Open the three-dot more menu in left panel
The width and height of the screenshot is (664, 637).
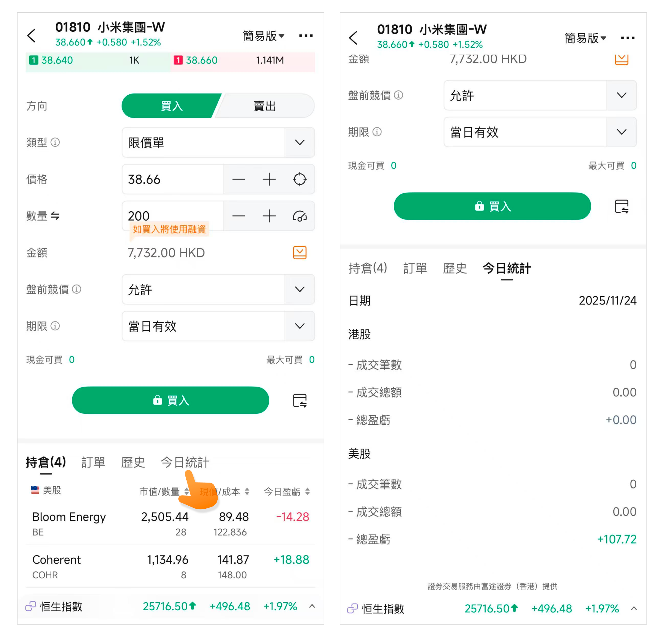tap(306, 36)
